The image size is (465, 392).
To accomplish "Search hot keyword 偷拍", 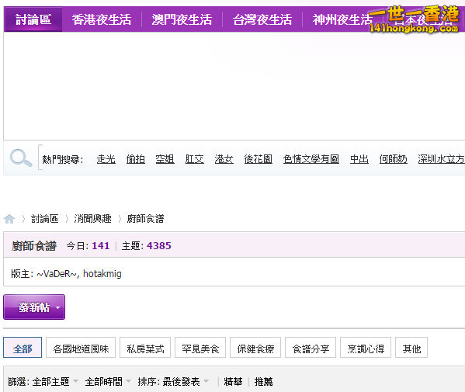I will [136, 159].
